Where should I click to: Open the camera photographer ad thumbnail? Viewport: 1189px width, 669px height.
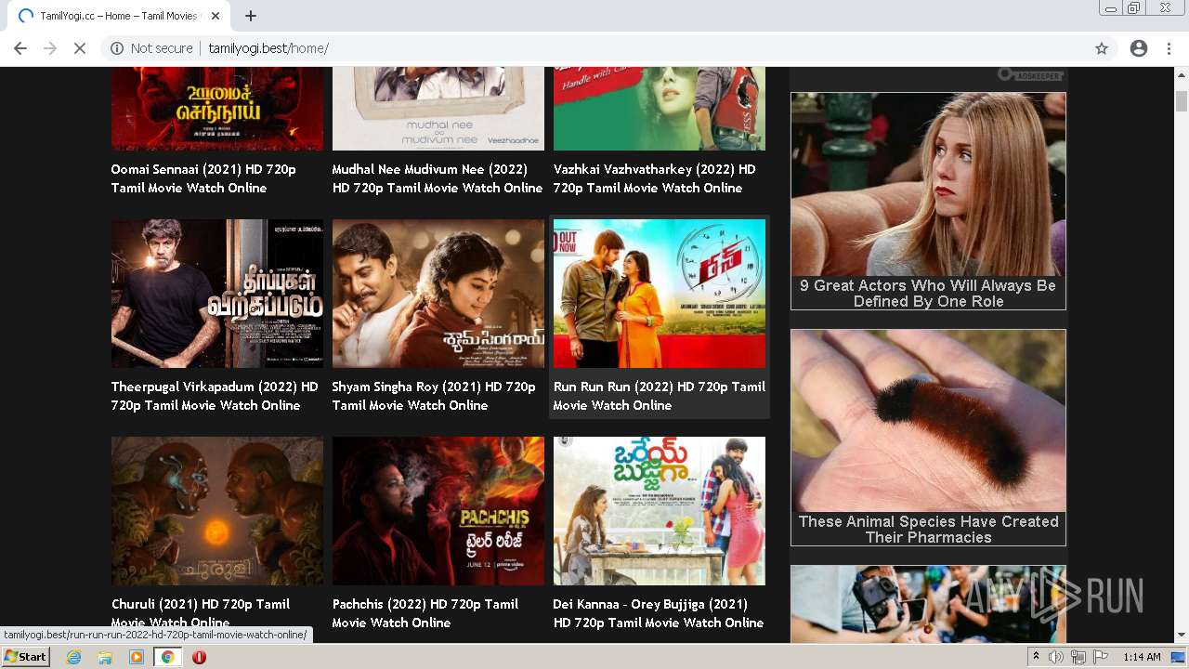click(928, 604)
